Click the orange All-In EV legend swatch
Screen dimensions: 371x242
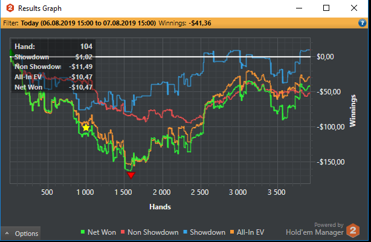(x=232, y=232)
